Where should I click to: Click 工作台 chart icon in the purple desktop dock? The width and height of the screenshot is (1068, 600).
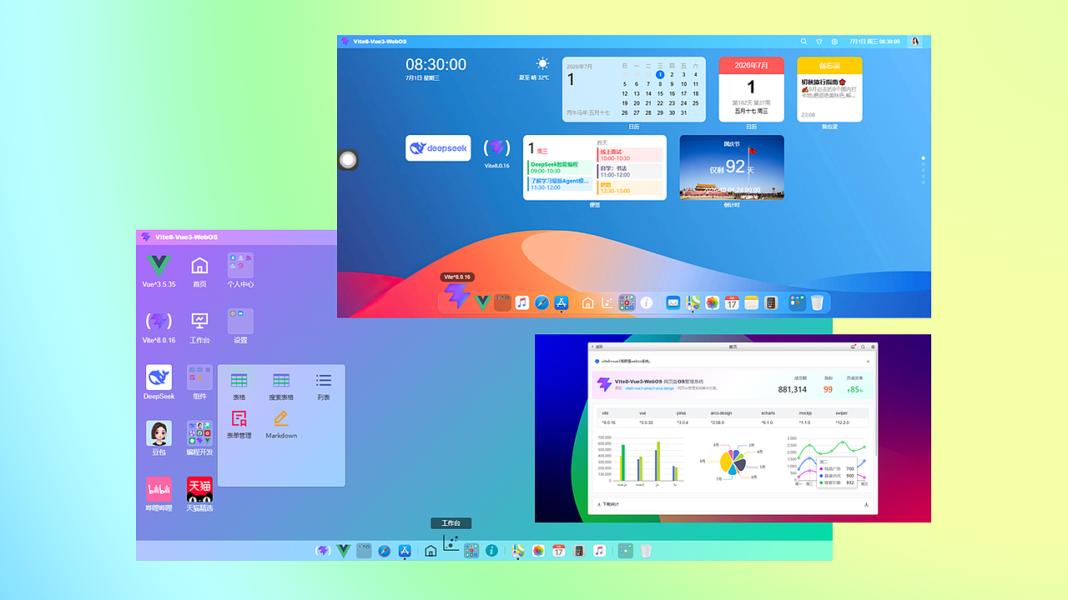[x=451, y=542]
